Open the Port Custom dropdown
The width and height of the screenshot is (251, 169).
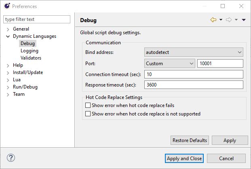tap(170, 64)
